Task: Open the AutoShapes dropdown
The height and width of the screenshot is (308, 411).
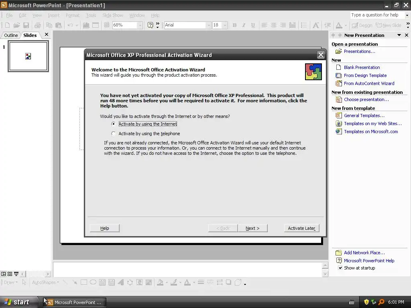Action: [x=46, y=282]
